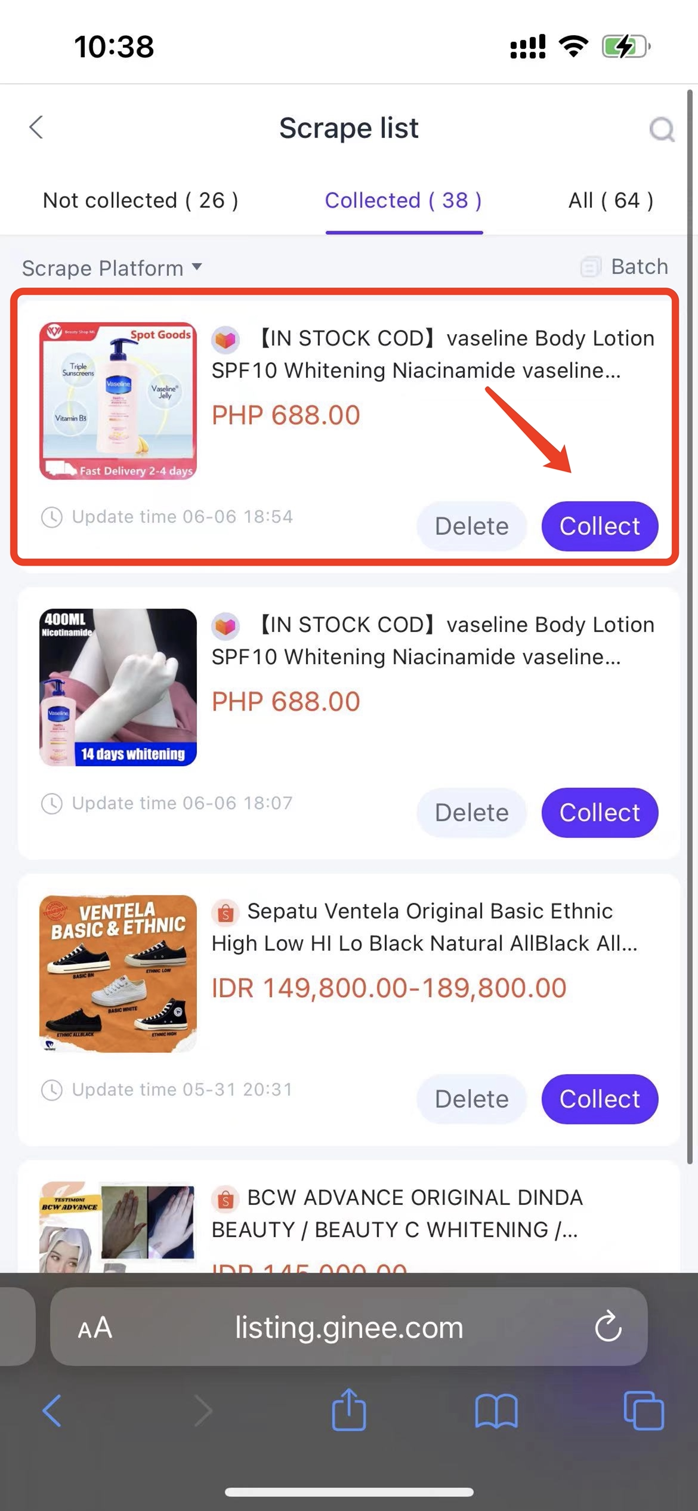Open the Ventela Basic & Ethnic thumbnail
Screen dimensions: 698x1511
pyautogui.click(x=118, y=973)
